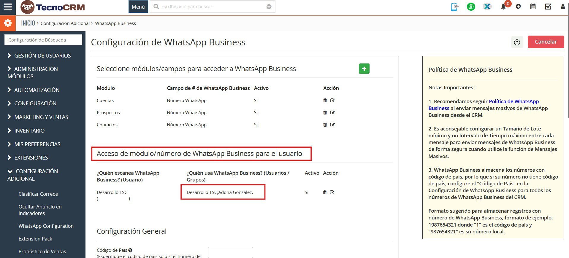The width and height of the screenshot is (569, 258).
Task: Open the WhatsApp Business icon in header
Action: point(471,7)
